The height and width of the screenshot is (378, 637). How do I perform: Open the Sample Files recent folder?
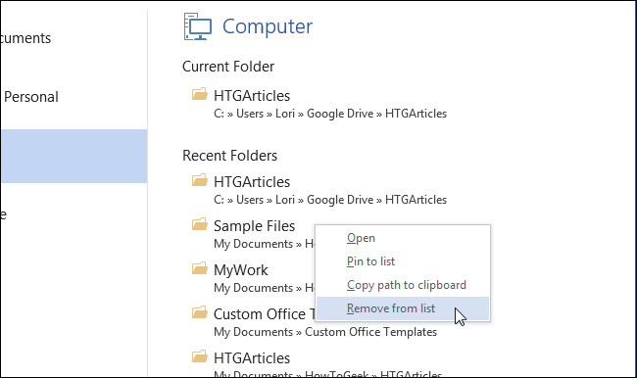click(255, 226)
